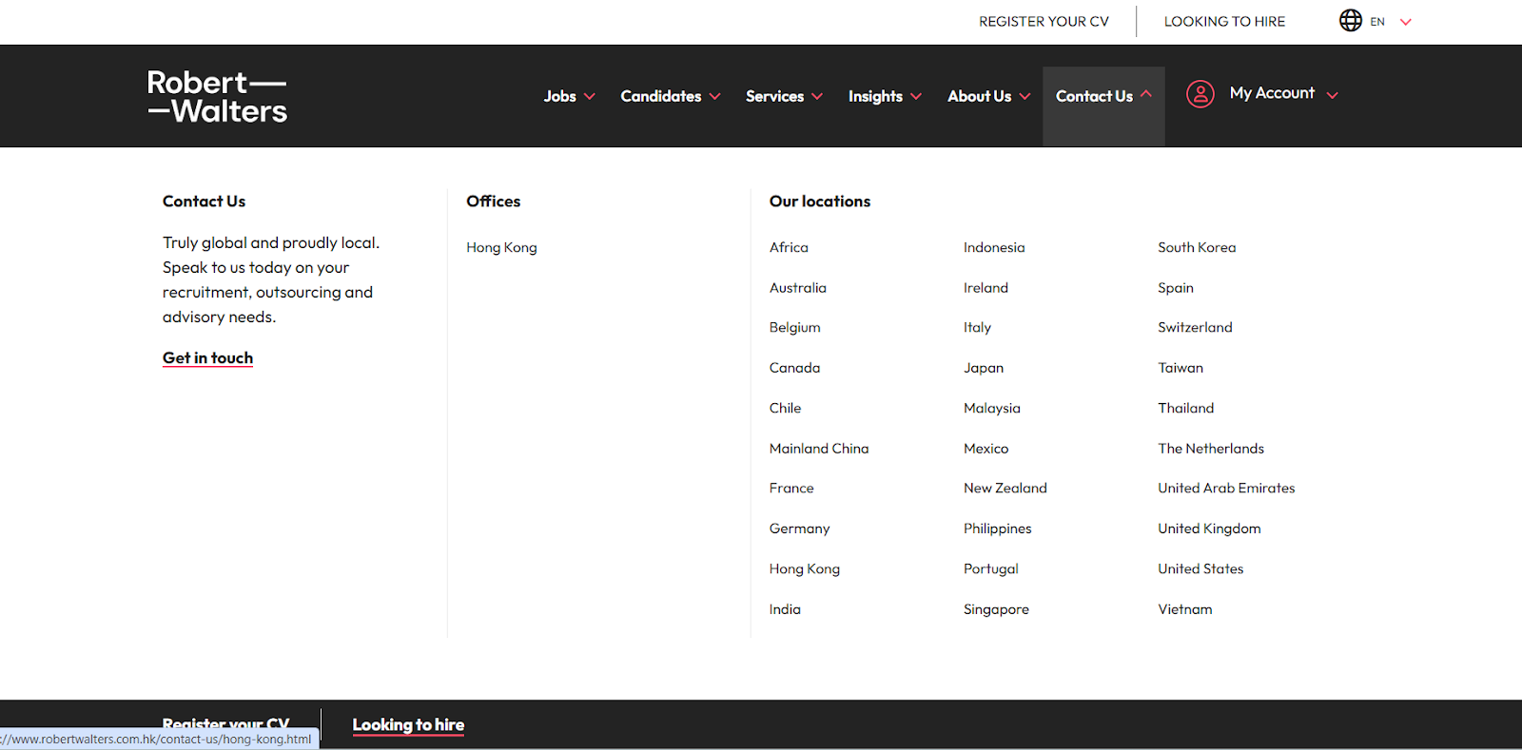Select the Vietnam location
This screenshot has width=1522, height=750.
(1184, 609)
